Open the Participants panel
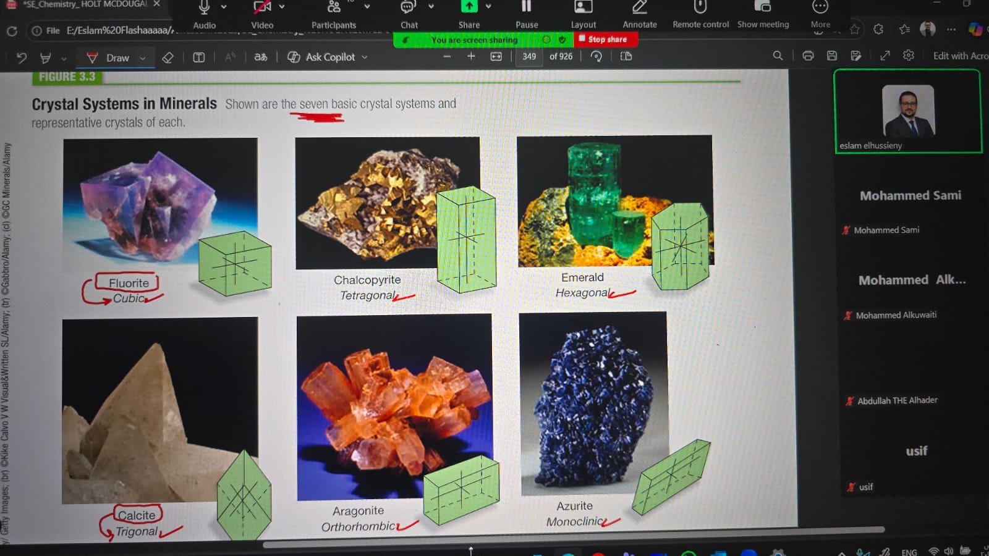 [334, 9]
